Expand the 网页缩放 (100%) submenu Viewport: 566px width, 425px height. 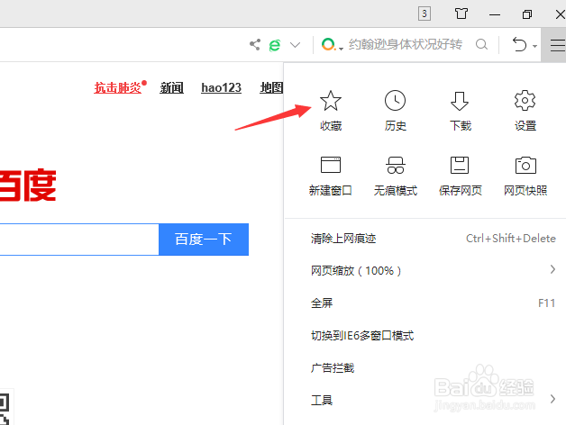tap(425, 271)
